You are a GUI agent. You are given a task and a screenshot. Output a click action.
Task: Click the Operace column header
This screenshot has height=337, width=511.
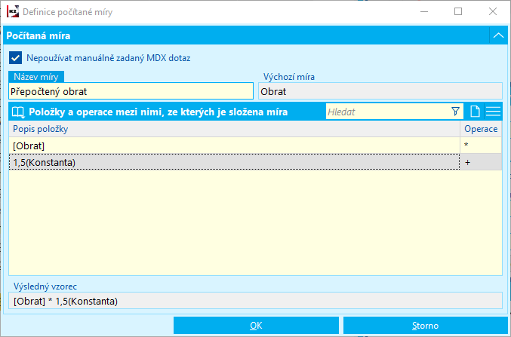click(x=481, y=129)
